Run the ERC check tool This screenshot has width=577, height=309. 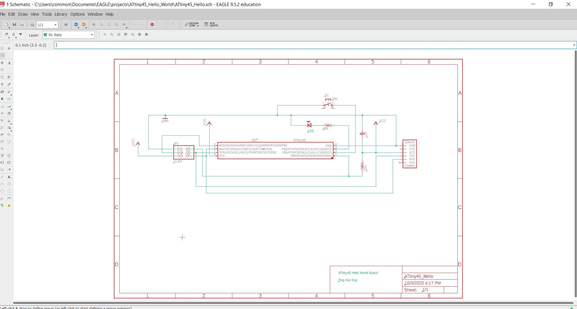2,205
